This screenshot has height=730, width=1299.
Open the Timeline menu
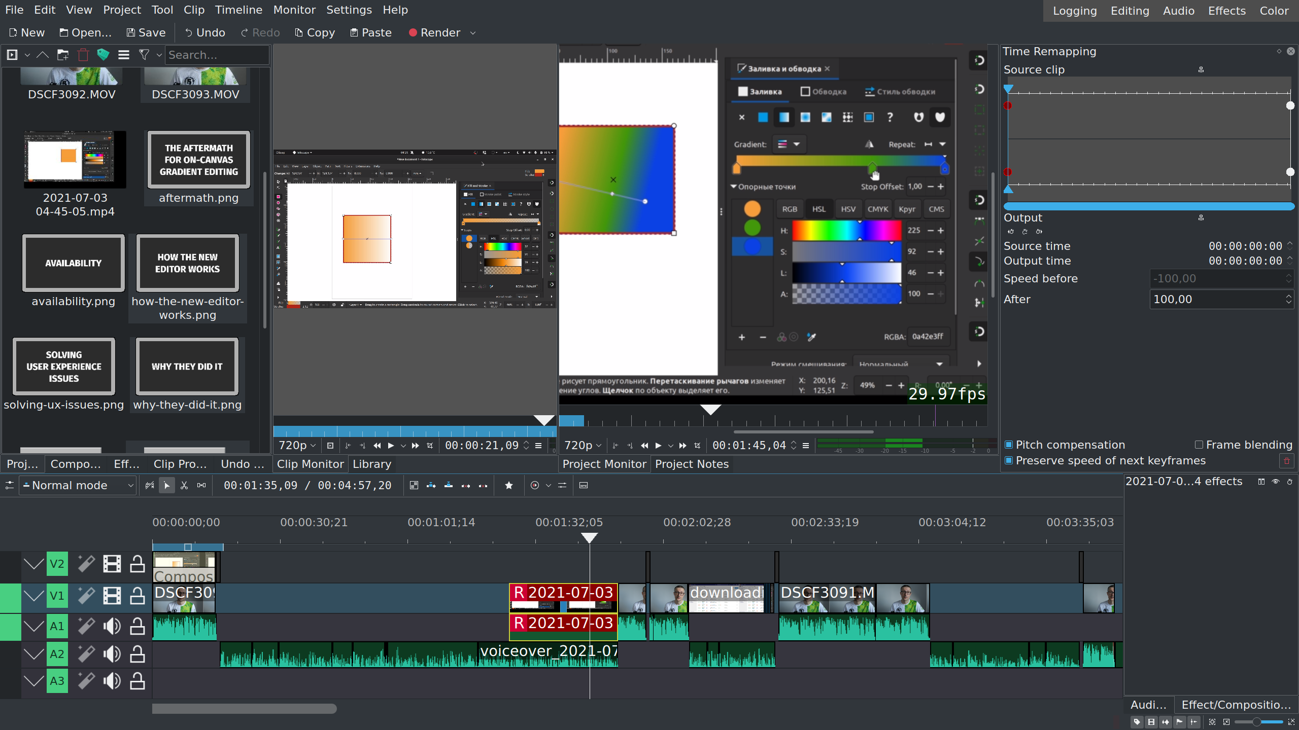[x=238, y=10]
